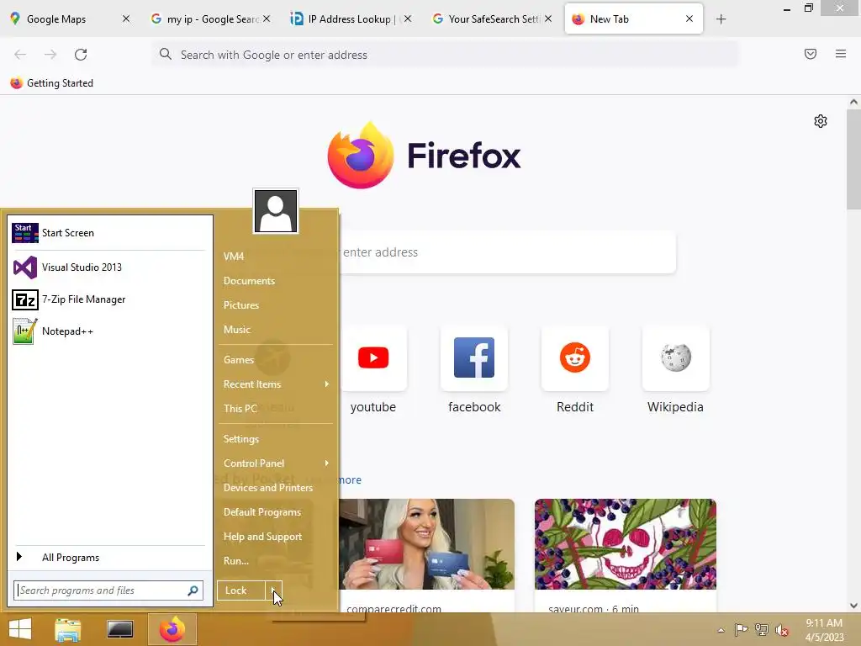Open the Wikipedia shortcut tile
This screenshot has width=861, height=646.
[x=675, y=357]
